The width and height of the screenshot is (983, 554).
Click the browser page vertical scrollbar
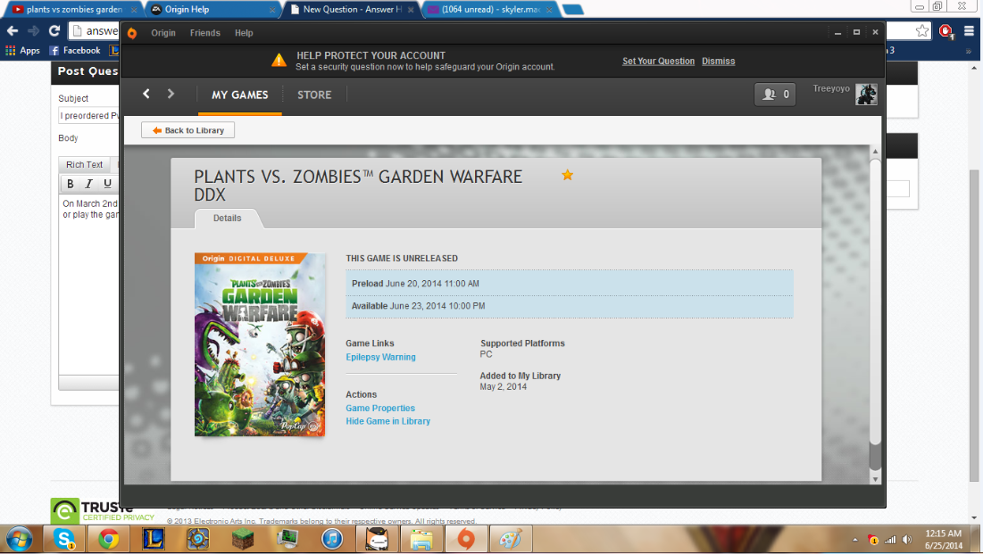click(973, 326)
